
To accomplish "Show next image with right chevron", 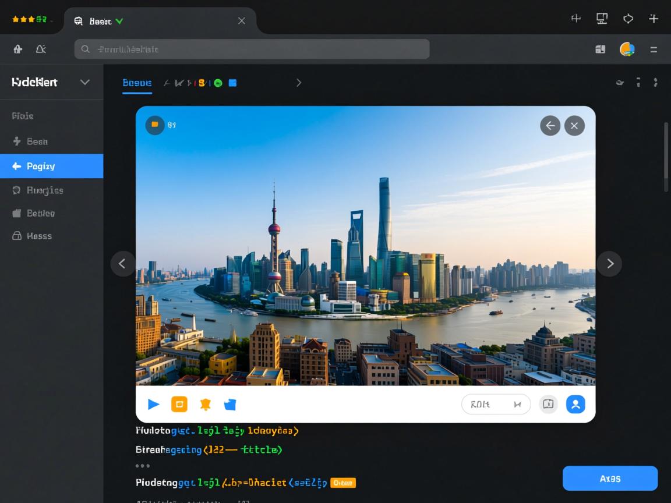I will pos(609,264).
